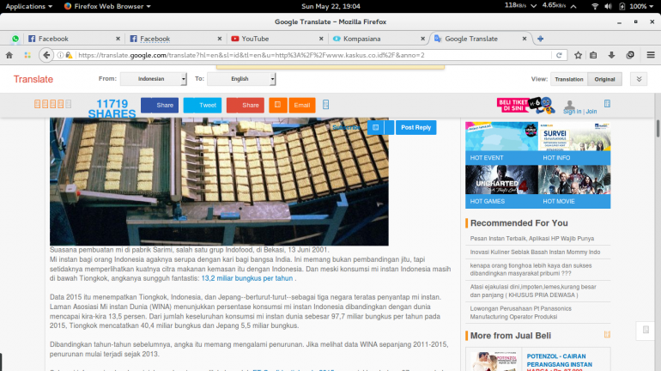Click the Firefox home icon

tap(9, 55)
